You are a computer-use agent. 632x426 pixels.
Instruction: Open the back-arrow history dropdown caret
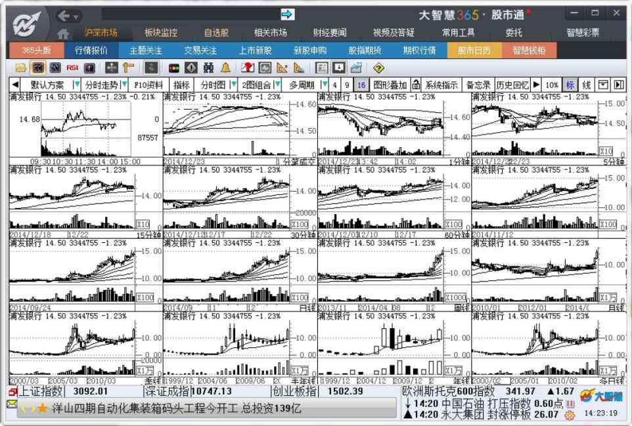click(x=76, y=17)
